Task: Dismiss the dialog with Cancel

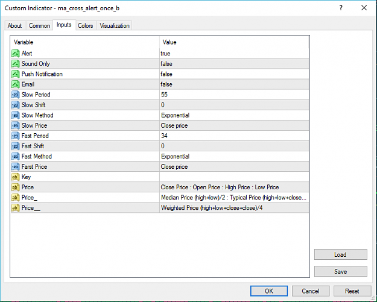Action: [311, 291]
